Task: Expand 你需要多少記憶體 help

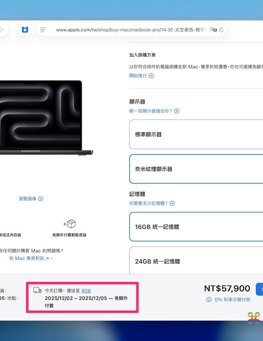Action: [152, 203]
